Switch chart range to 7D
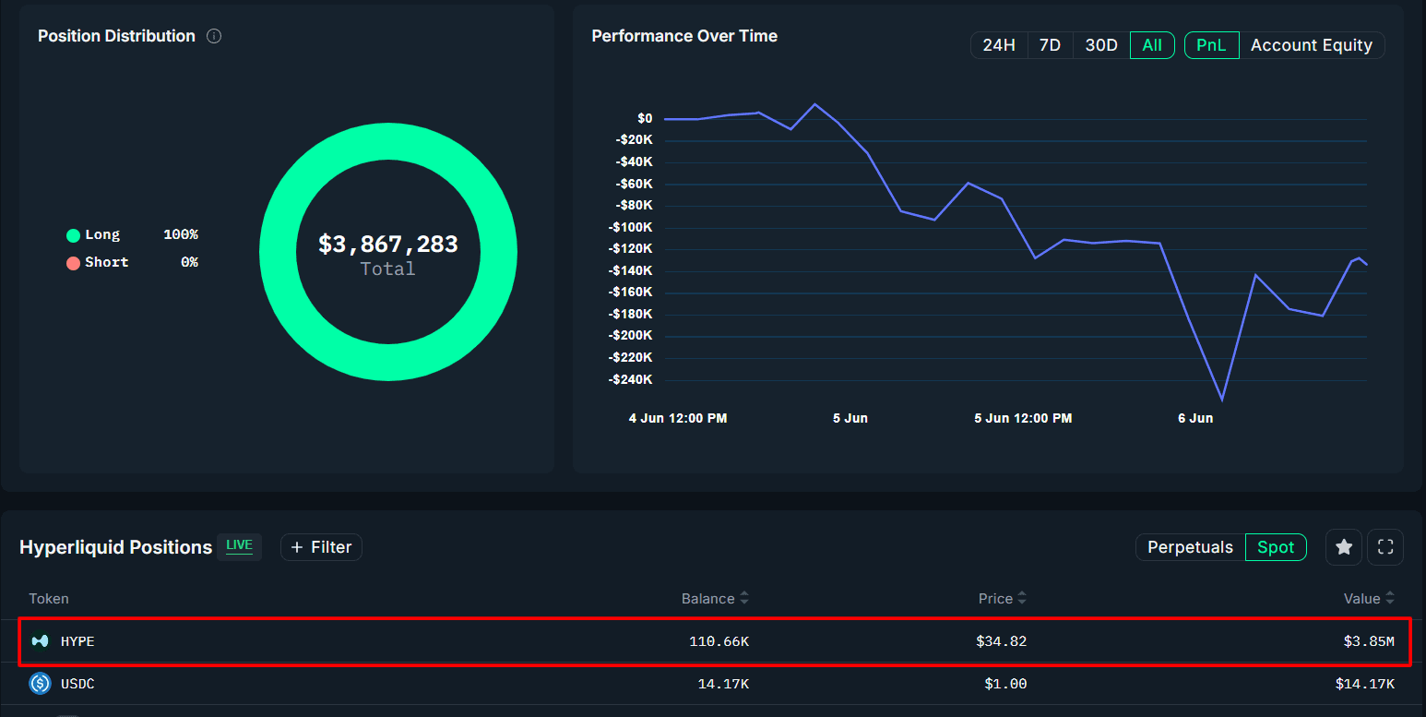The height and width of the screenshot is (717, 1426). pos(1050,45)
